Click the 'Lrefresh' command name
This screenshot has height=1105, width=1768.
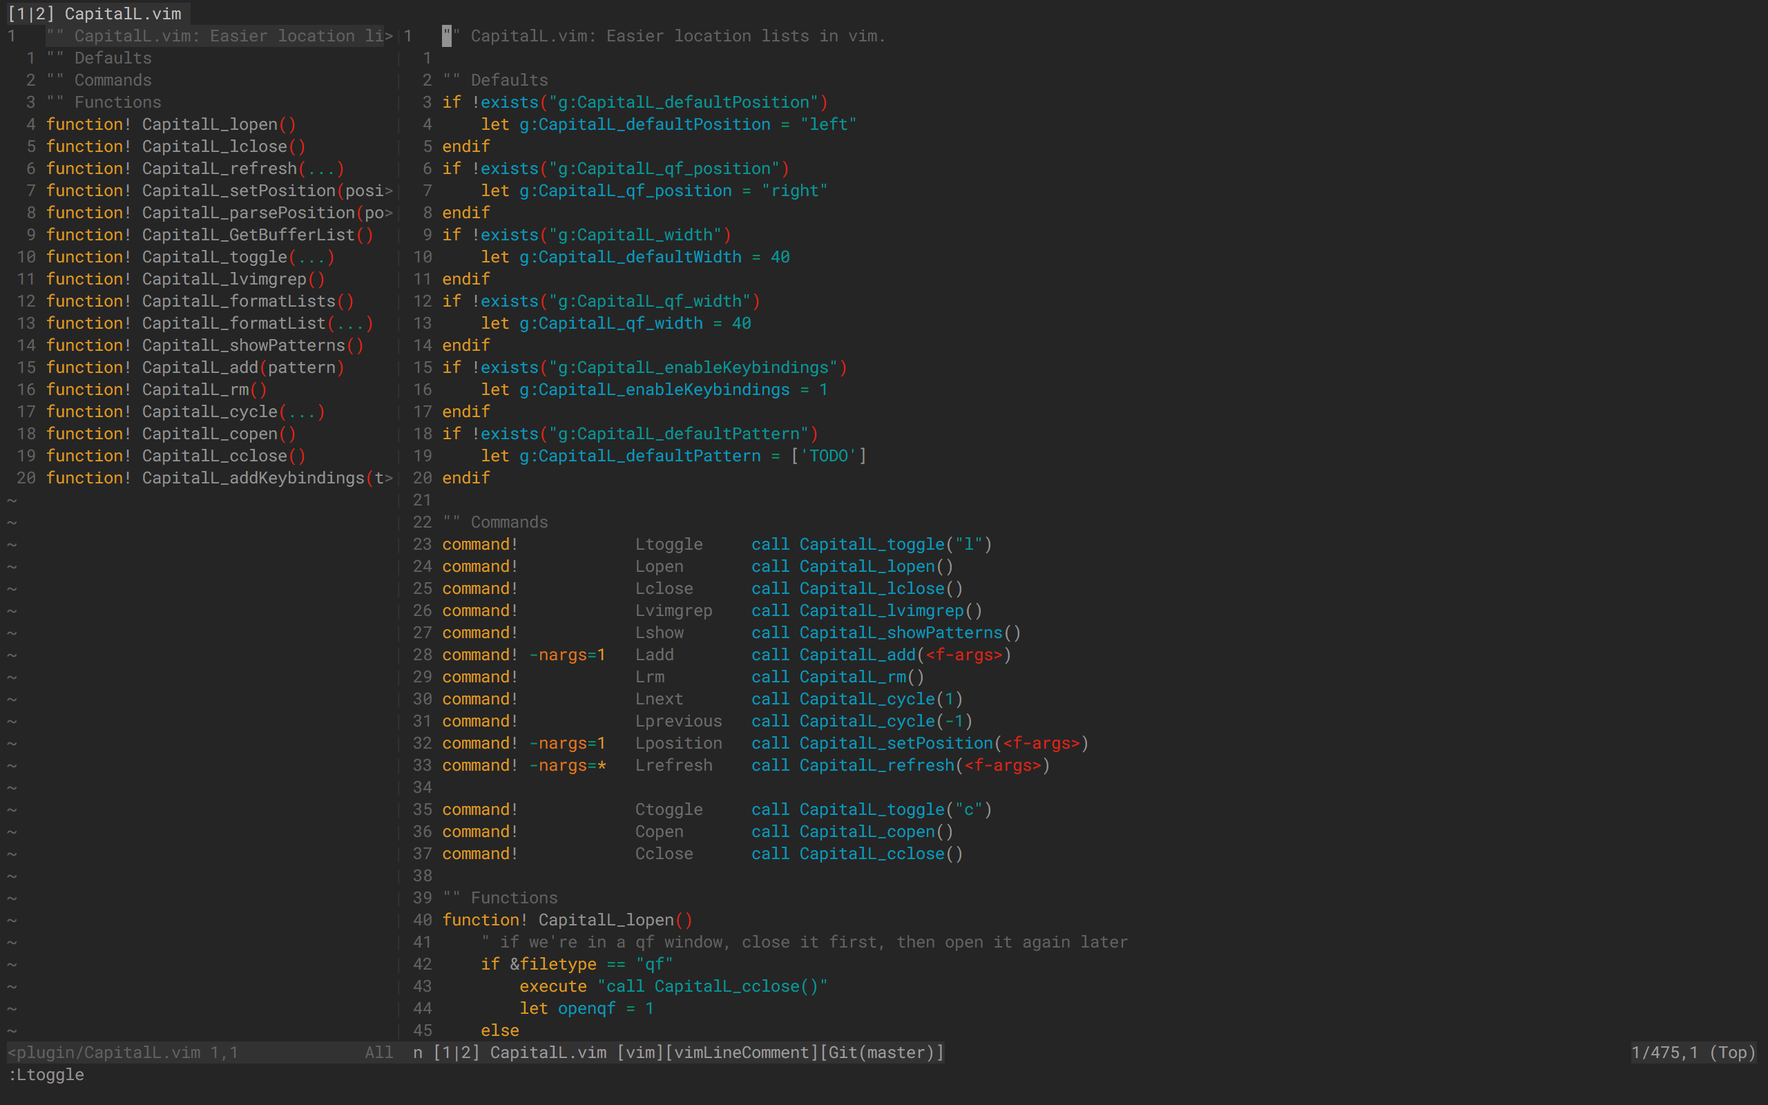tap(673, 765)
